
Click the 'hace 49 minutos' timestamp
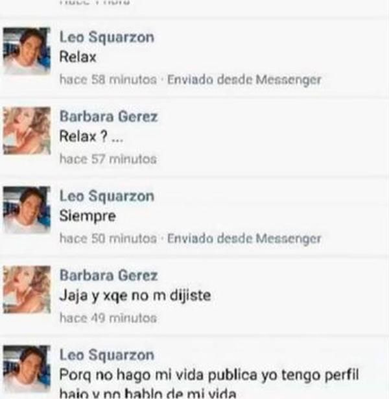coord(108,318)
